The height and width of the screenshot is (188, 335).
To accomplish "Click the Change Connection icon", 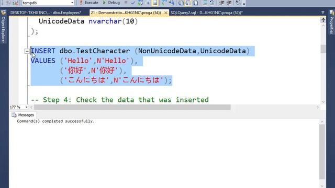I will pos(15,3).
